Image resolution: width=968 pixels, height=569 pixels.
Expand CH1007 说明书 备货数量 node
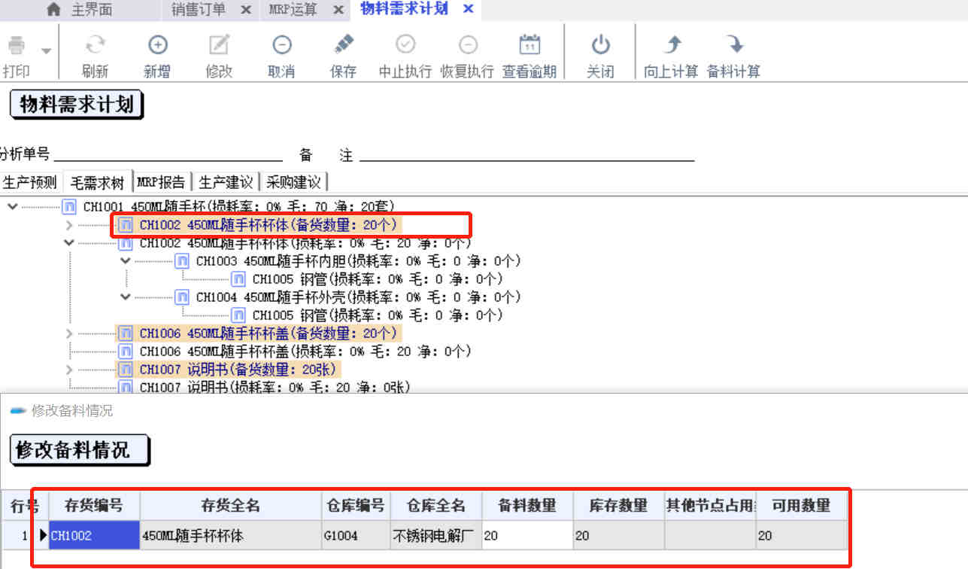[69, 370]
